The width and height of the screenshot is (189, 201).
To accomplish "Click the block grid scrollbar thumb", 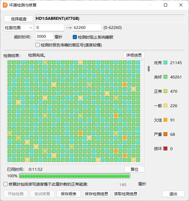I will click(149, 69).
